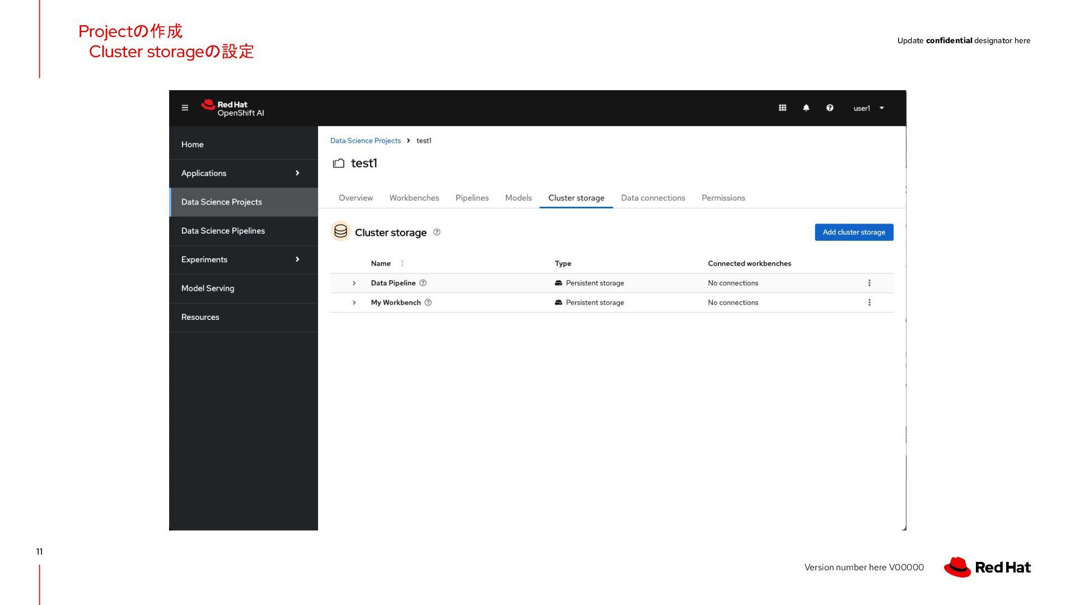Expand the Experiments sidebar section
Image resolution: width=1075 pixels, height=605 pixels.
click(244, 259)
